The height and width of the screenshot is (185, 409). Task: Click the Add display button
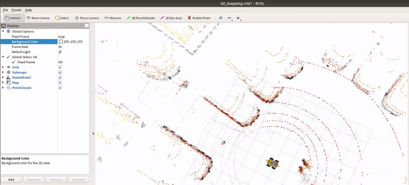click(11, 179)
